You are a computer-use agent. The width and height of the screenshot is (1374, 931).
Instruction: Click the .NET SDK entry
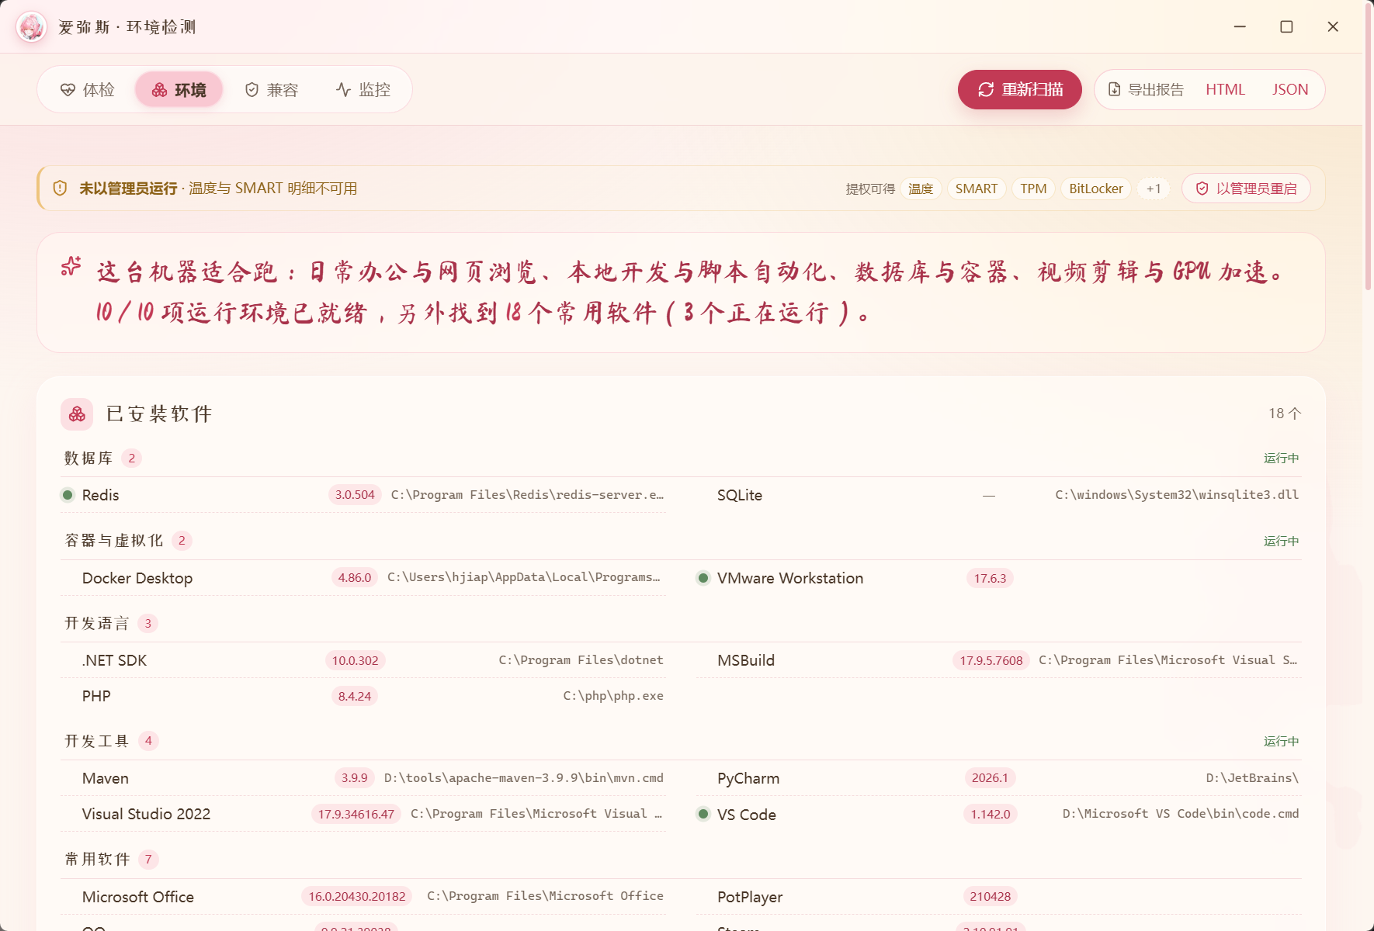pos(115,660)
